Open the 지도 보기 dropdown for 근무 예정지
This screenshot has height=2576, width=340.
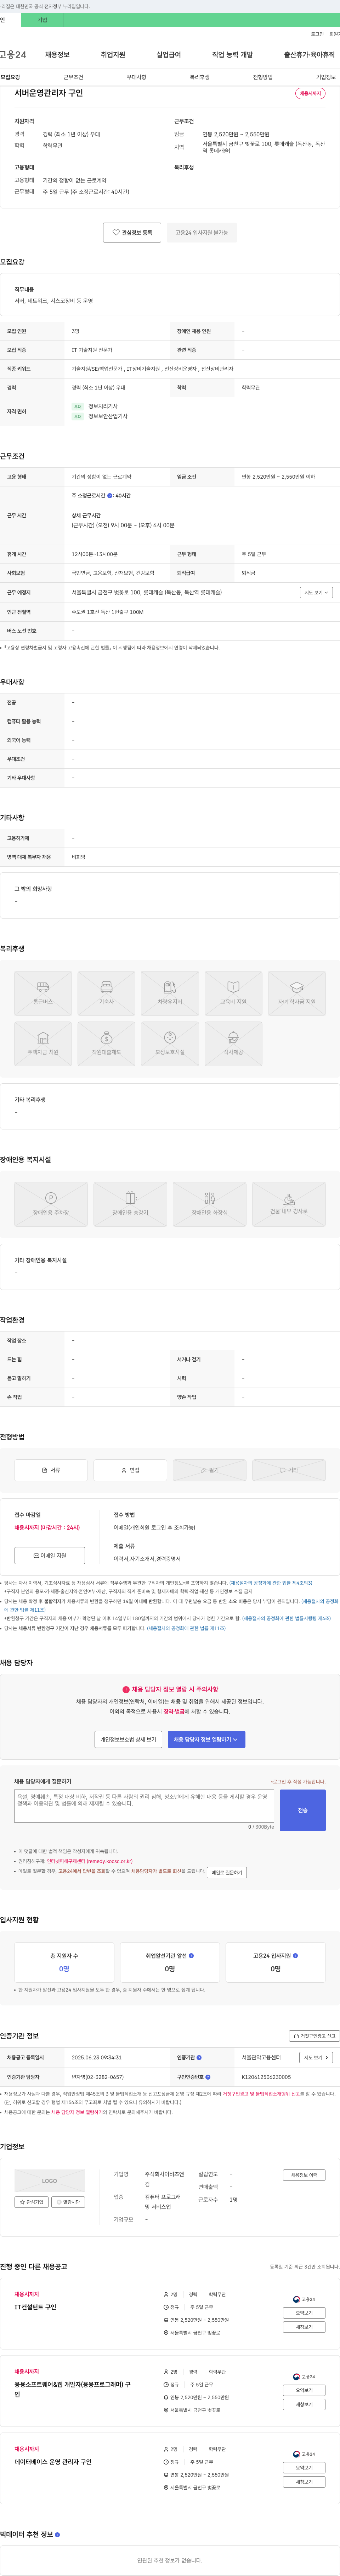tap(316, 593)
